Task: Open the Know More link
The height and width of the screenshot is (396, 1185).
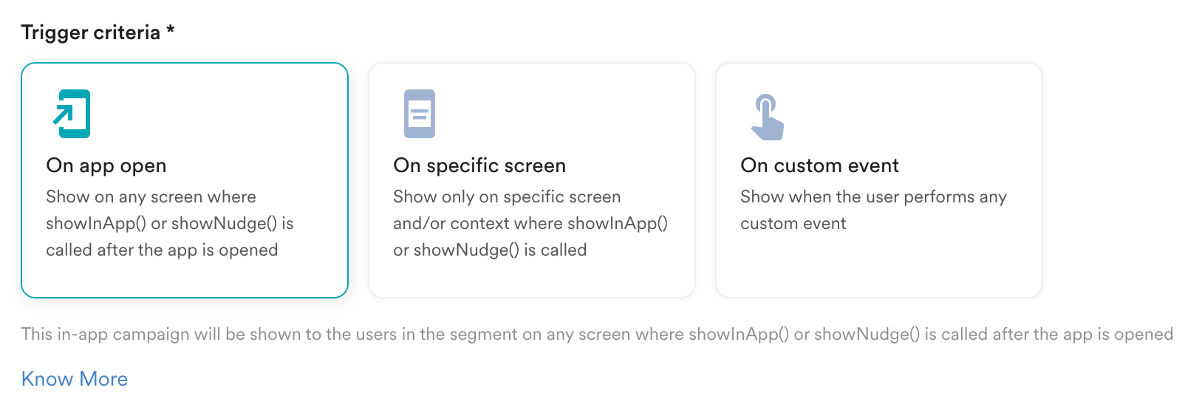Action: click(75, 379)
